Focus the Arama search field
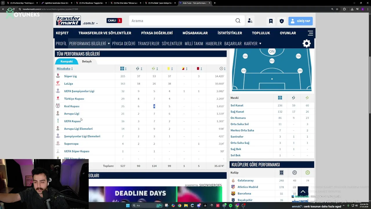The width and height of the screenshot is (371, 209). coord(182,21)
